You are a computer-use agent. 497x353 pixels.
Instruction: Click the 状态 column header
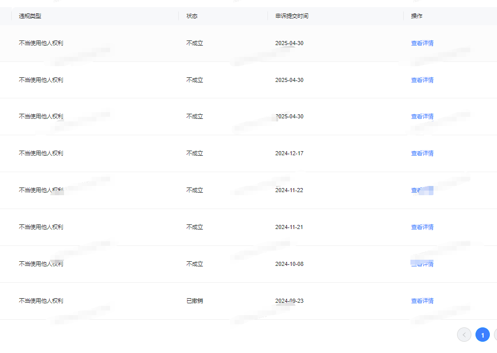coord(192,16)
